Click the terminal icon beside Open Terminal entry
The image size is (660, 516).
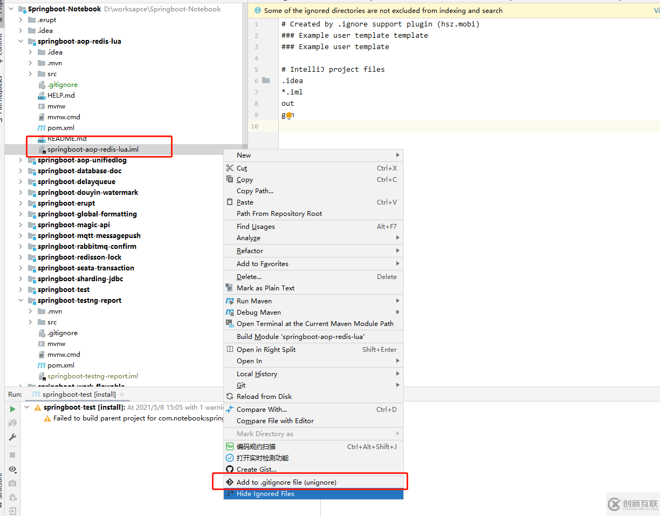tap(230, 324)
